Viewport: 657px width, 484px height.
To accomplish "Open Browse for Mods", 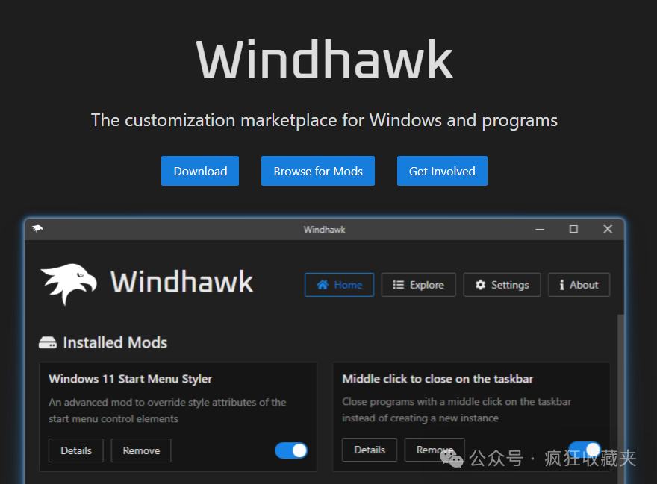I will [x=317, y=171].
